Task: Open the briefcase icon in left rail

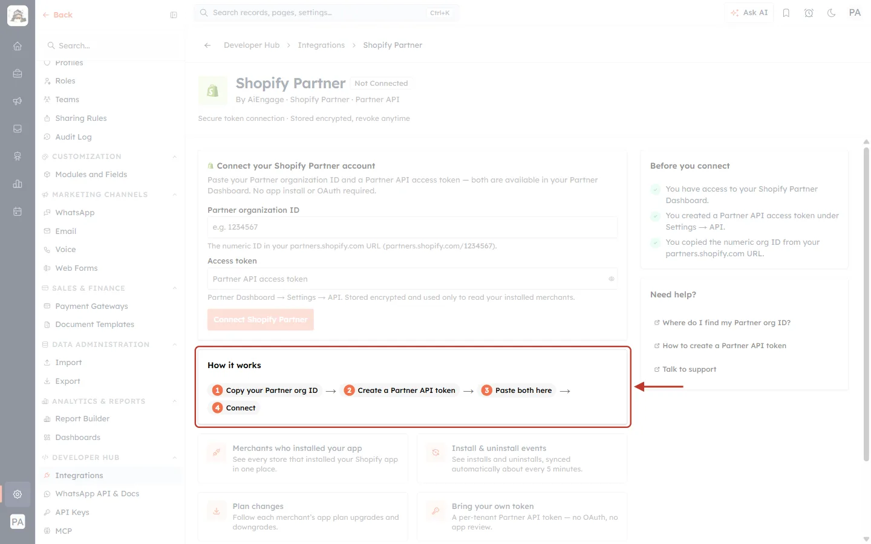Action: [x=18, y=74]
